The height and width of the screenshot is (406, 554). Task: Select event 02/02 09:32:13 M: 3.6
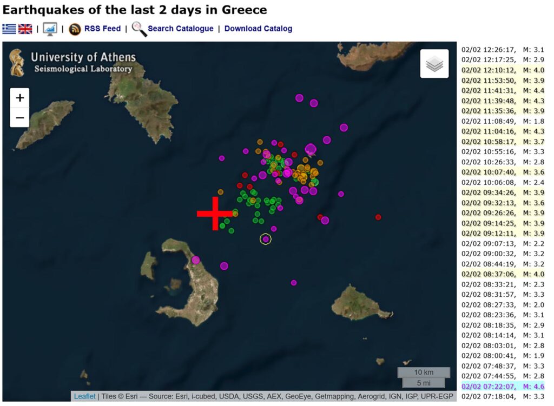coord(503,203)
